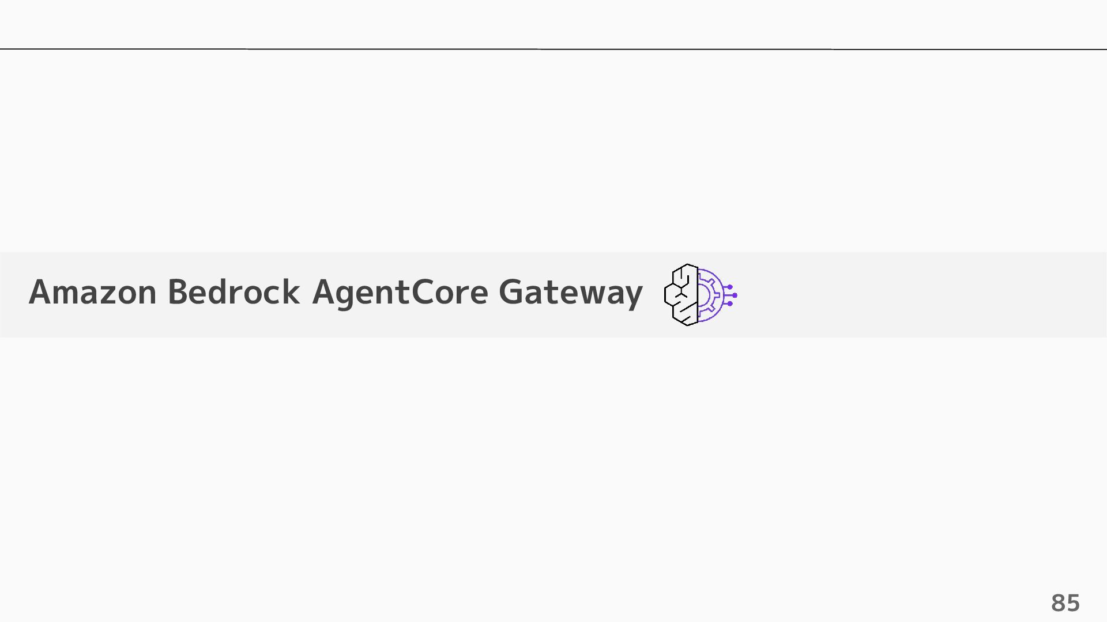The image size is (1107, 622).
Task: Select the word Amazon in the title
Action: (93, 291)
